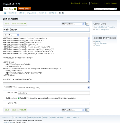Click the Search templates input field
Viewport: 120px width, 128px height.
tap(104, 9)
